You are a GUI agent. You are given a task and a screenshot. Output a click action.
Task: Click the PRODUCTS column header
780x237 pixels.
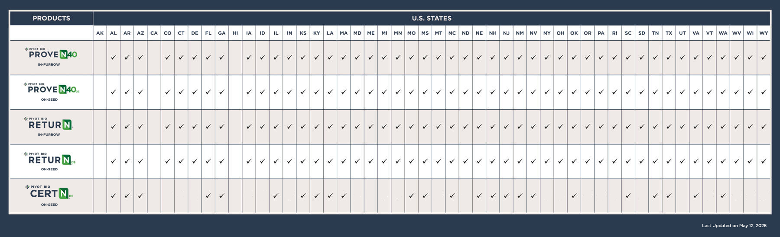[x=51, y=18]
